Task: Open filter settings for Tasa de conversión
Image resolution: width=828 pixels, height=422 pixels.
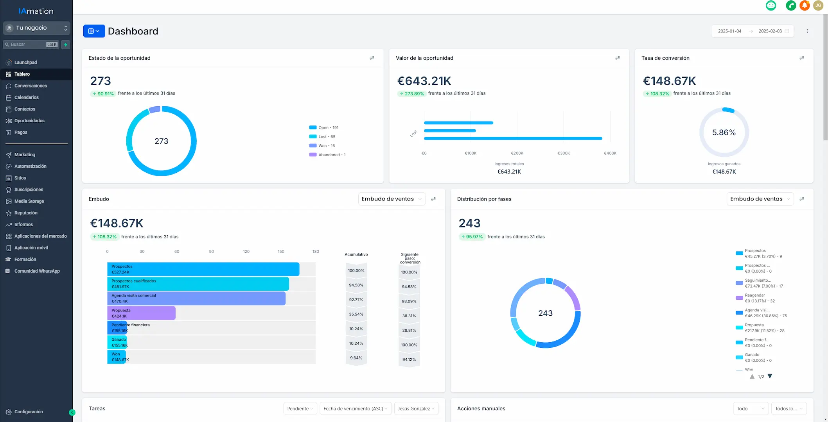Action: click(801, 58)
